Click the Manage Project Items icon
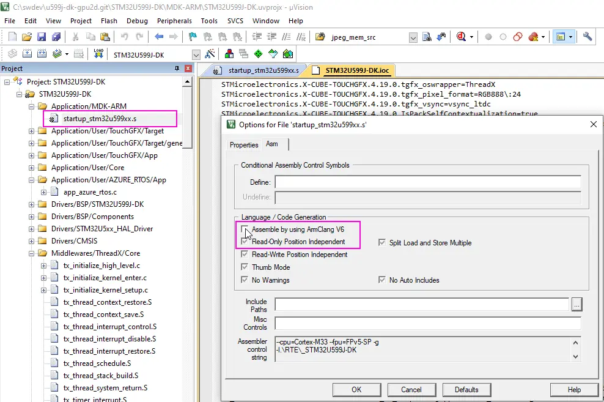The image size is (604, 402). click(229, 54)
